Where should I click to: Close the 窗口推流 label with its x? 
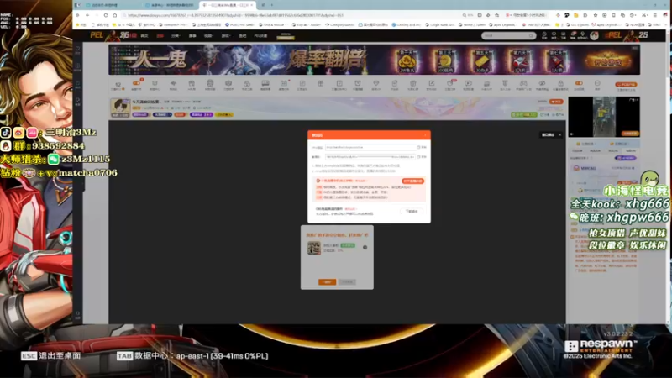click(559, 135)
